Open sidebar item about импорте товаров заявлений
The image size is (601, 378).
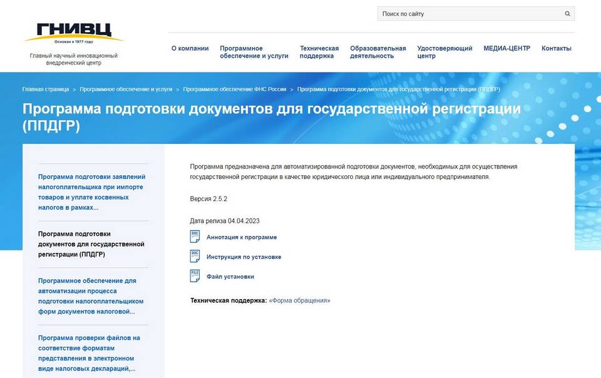pyautogui.click(x=91, y=192)
